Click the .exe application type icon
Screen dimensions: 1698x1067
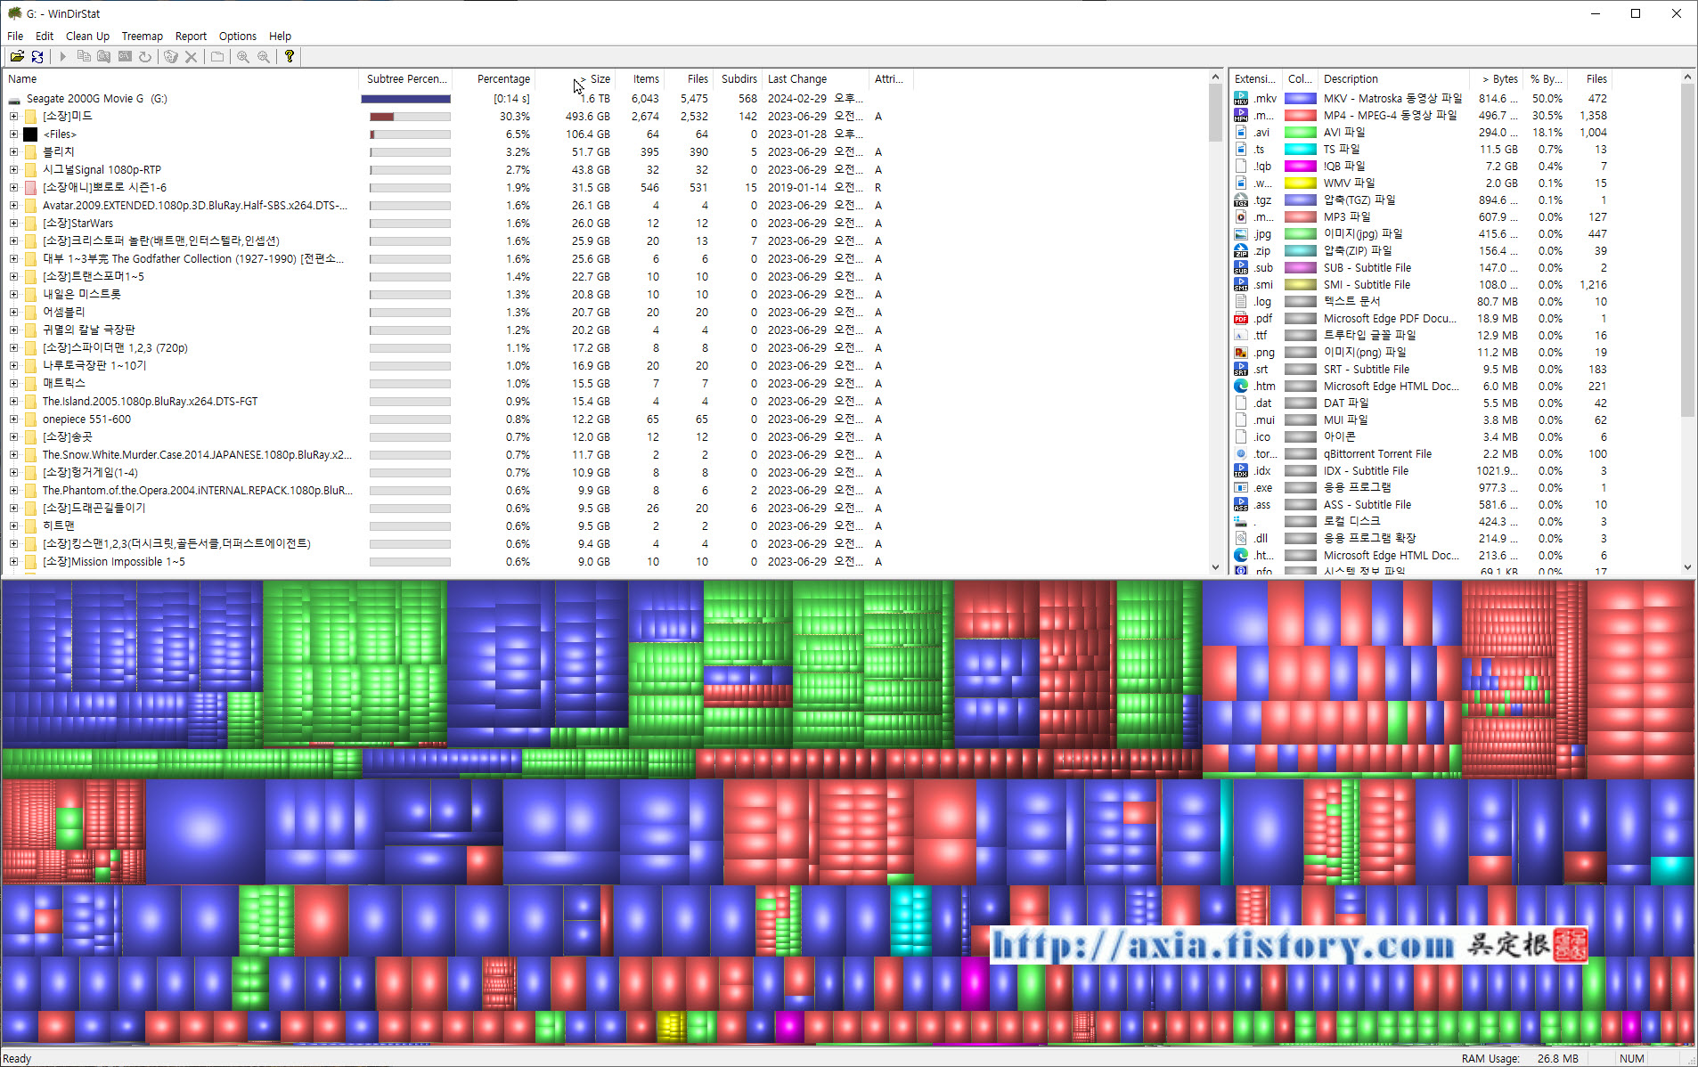pos(1241,488)
